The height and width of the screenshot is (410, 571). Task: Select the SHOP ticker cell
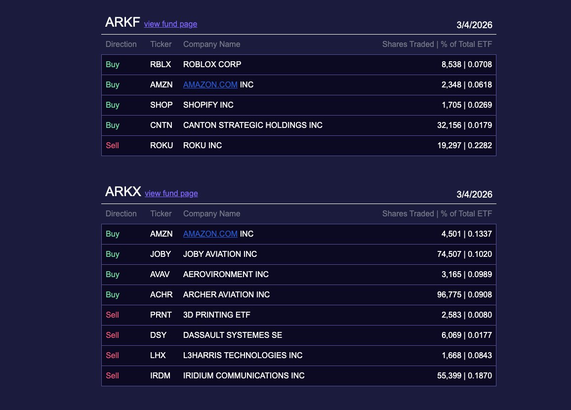pos(161,105)
